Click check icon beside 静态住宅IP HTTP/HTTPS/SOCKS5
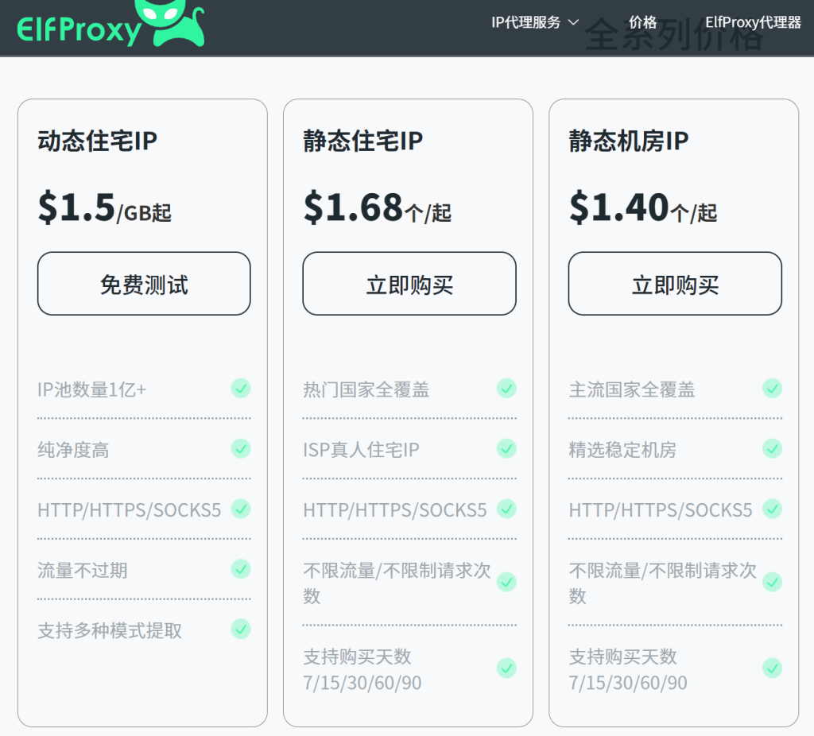Viewport: 814px width, 736px height. click(x=506, y=509)
